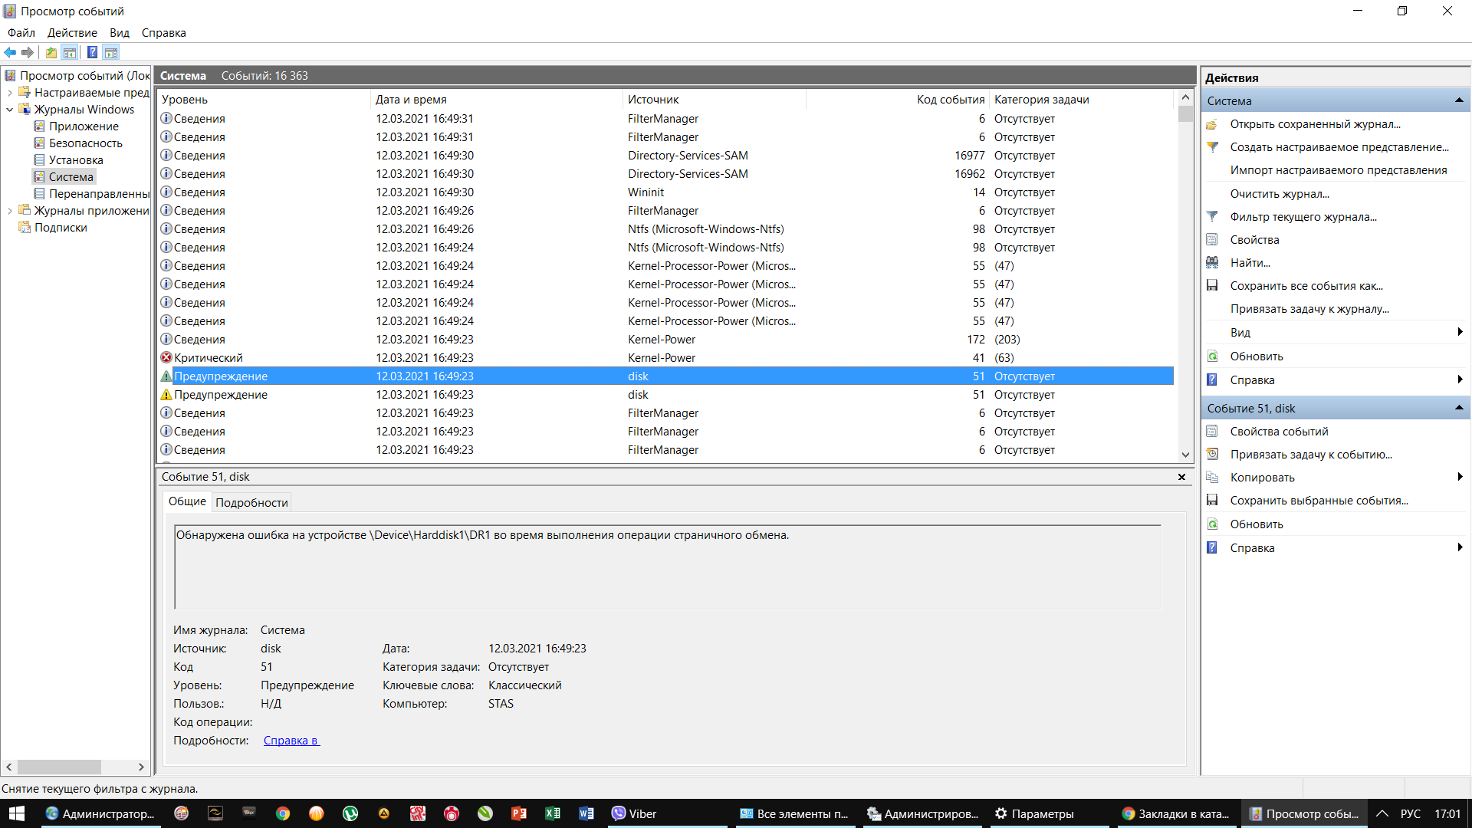This screenshot has width=1472, height=828.
Task: Toggle show/hide action pane icon
Action: click(x=111, y=52)
